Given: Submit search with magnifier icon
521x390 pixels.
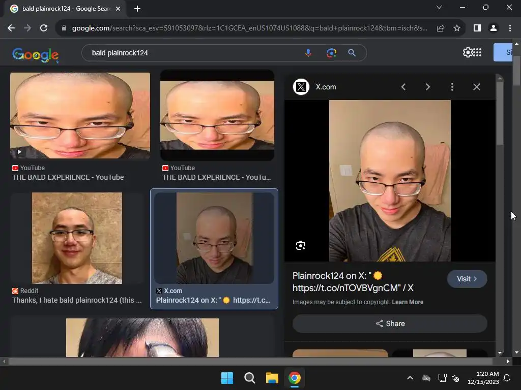Looking at the screenshot, I should click(x=352, y=53).
